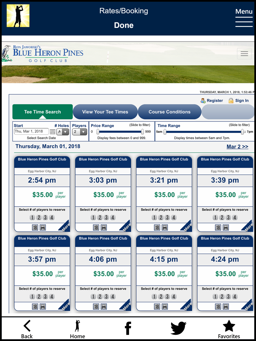Click cart icon on 4:15 pm card
The width and height of the screenshot is (256, 341).
coord(165,306)
